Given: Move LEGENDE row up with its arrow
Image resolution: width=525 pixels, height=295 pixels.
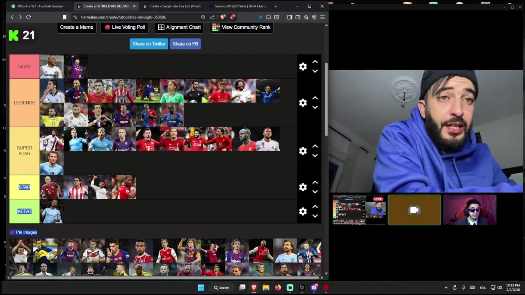Looking at the screenshot, I should click(315, 98).
